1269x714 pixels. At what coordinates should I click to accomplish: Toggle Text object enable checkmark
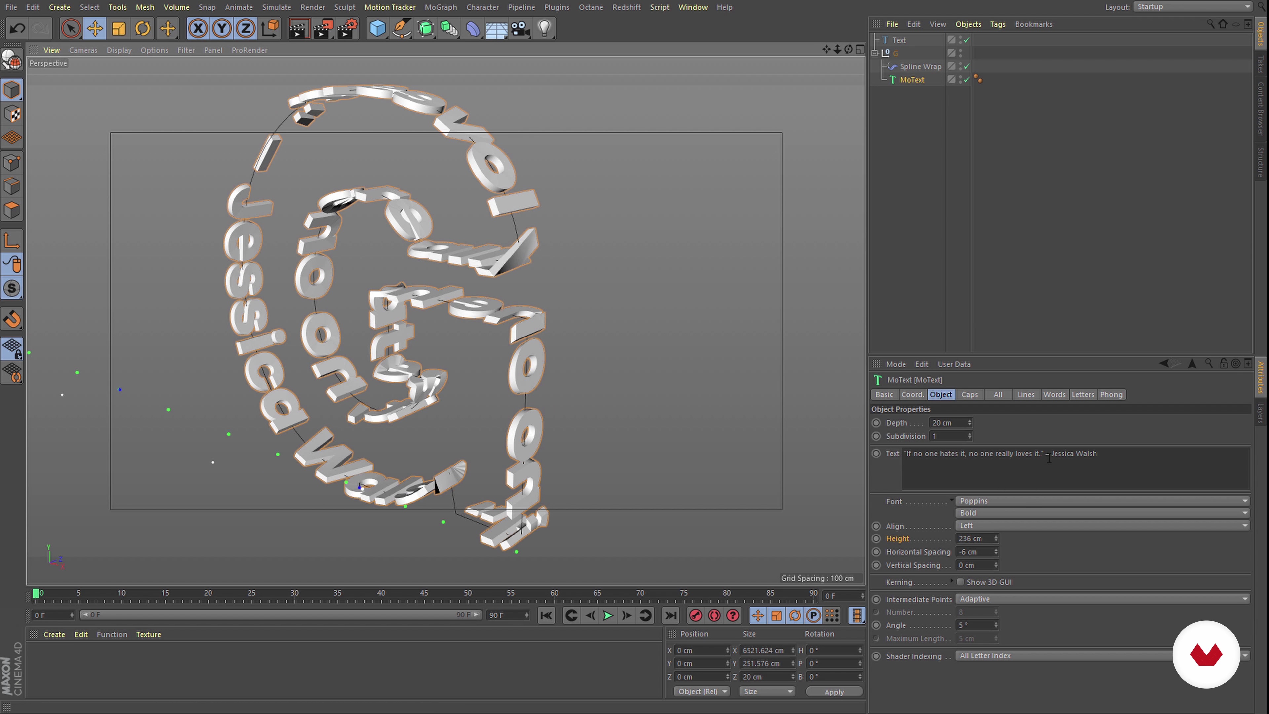point(967,40)
